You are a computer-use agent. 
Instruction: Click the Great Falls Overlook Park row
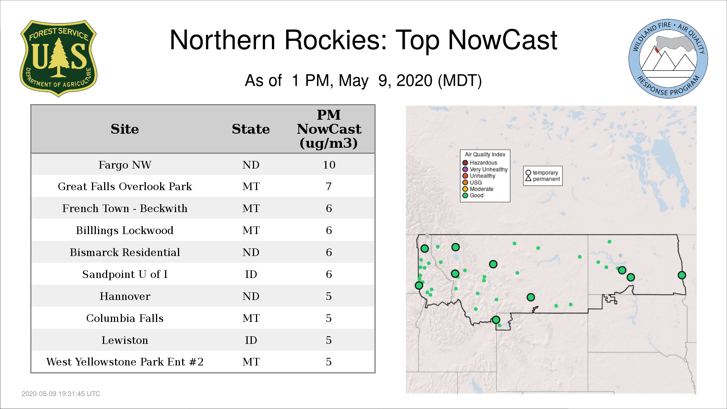tap(203, 186)
